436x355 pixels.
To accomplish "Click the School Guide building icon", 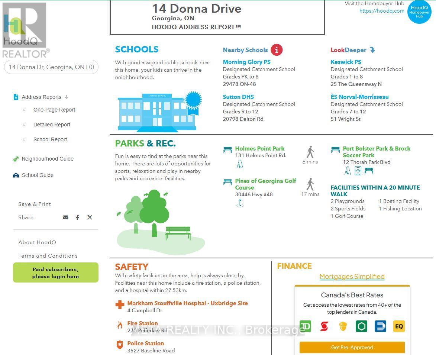I will point(16,175).
